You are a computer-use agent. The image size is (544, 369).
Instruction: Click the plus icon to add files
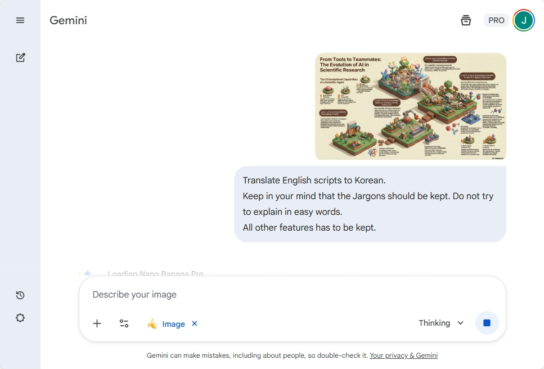point(97,323)
